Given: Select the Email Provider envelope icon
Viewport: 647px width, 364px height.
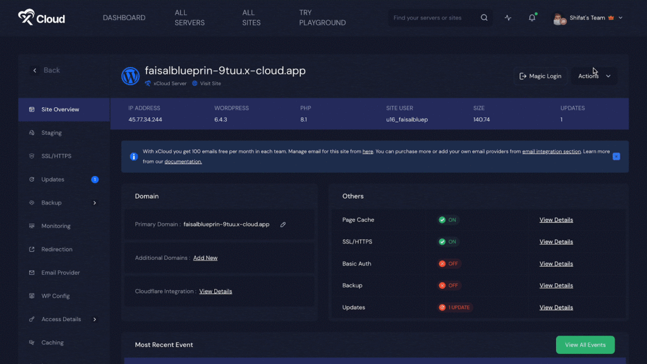Looking at the screenshot, I should (30, 273).
